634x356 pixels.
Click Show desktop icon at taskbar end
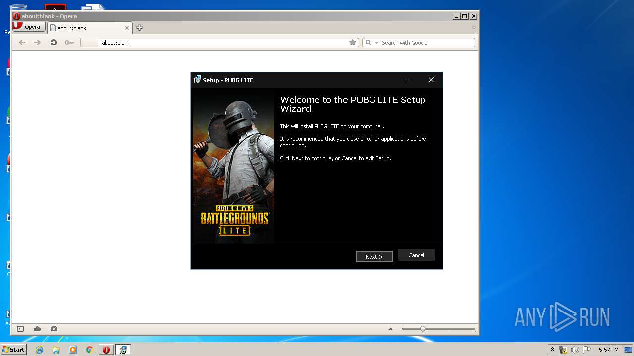click(x=629, y=350)
